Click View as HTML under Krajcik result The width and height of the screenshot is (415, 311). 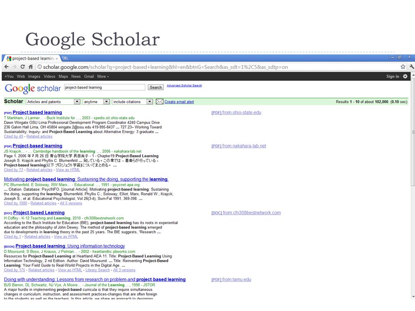(x=68, y=170)
